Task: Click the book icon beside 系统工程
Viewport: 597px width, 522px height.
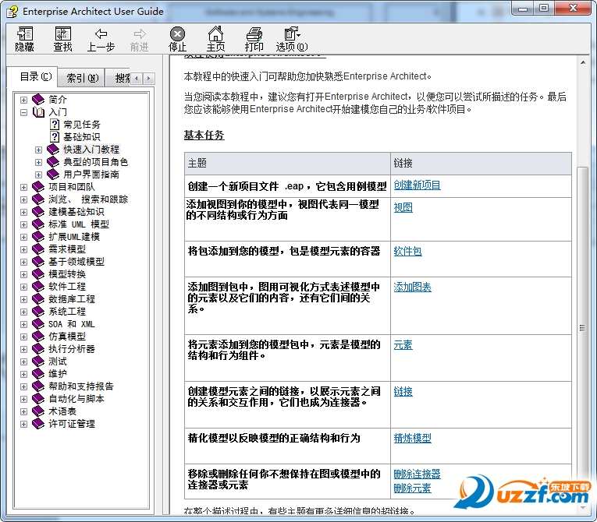Action: [38, 312]
